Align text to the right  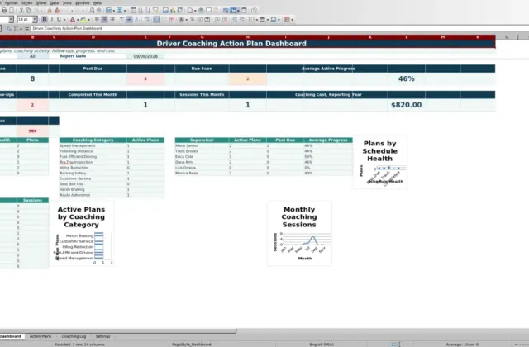point(112,20)
